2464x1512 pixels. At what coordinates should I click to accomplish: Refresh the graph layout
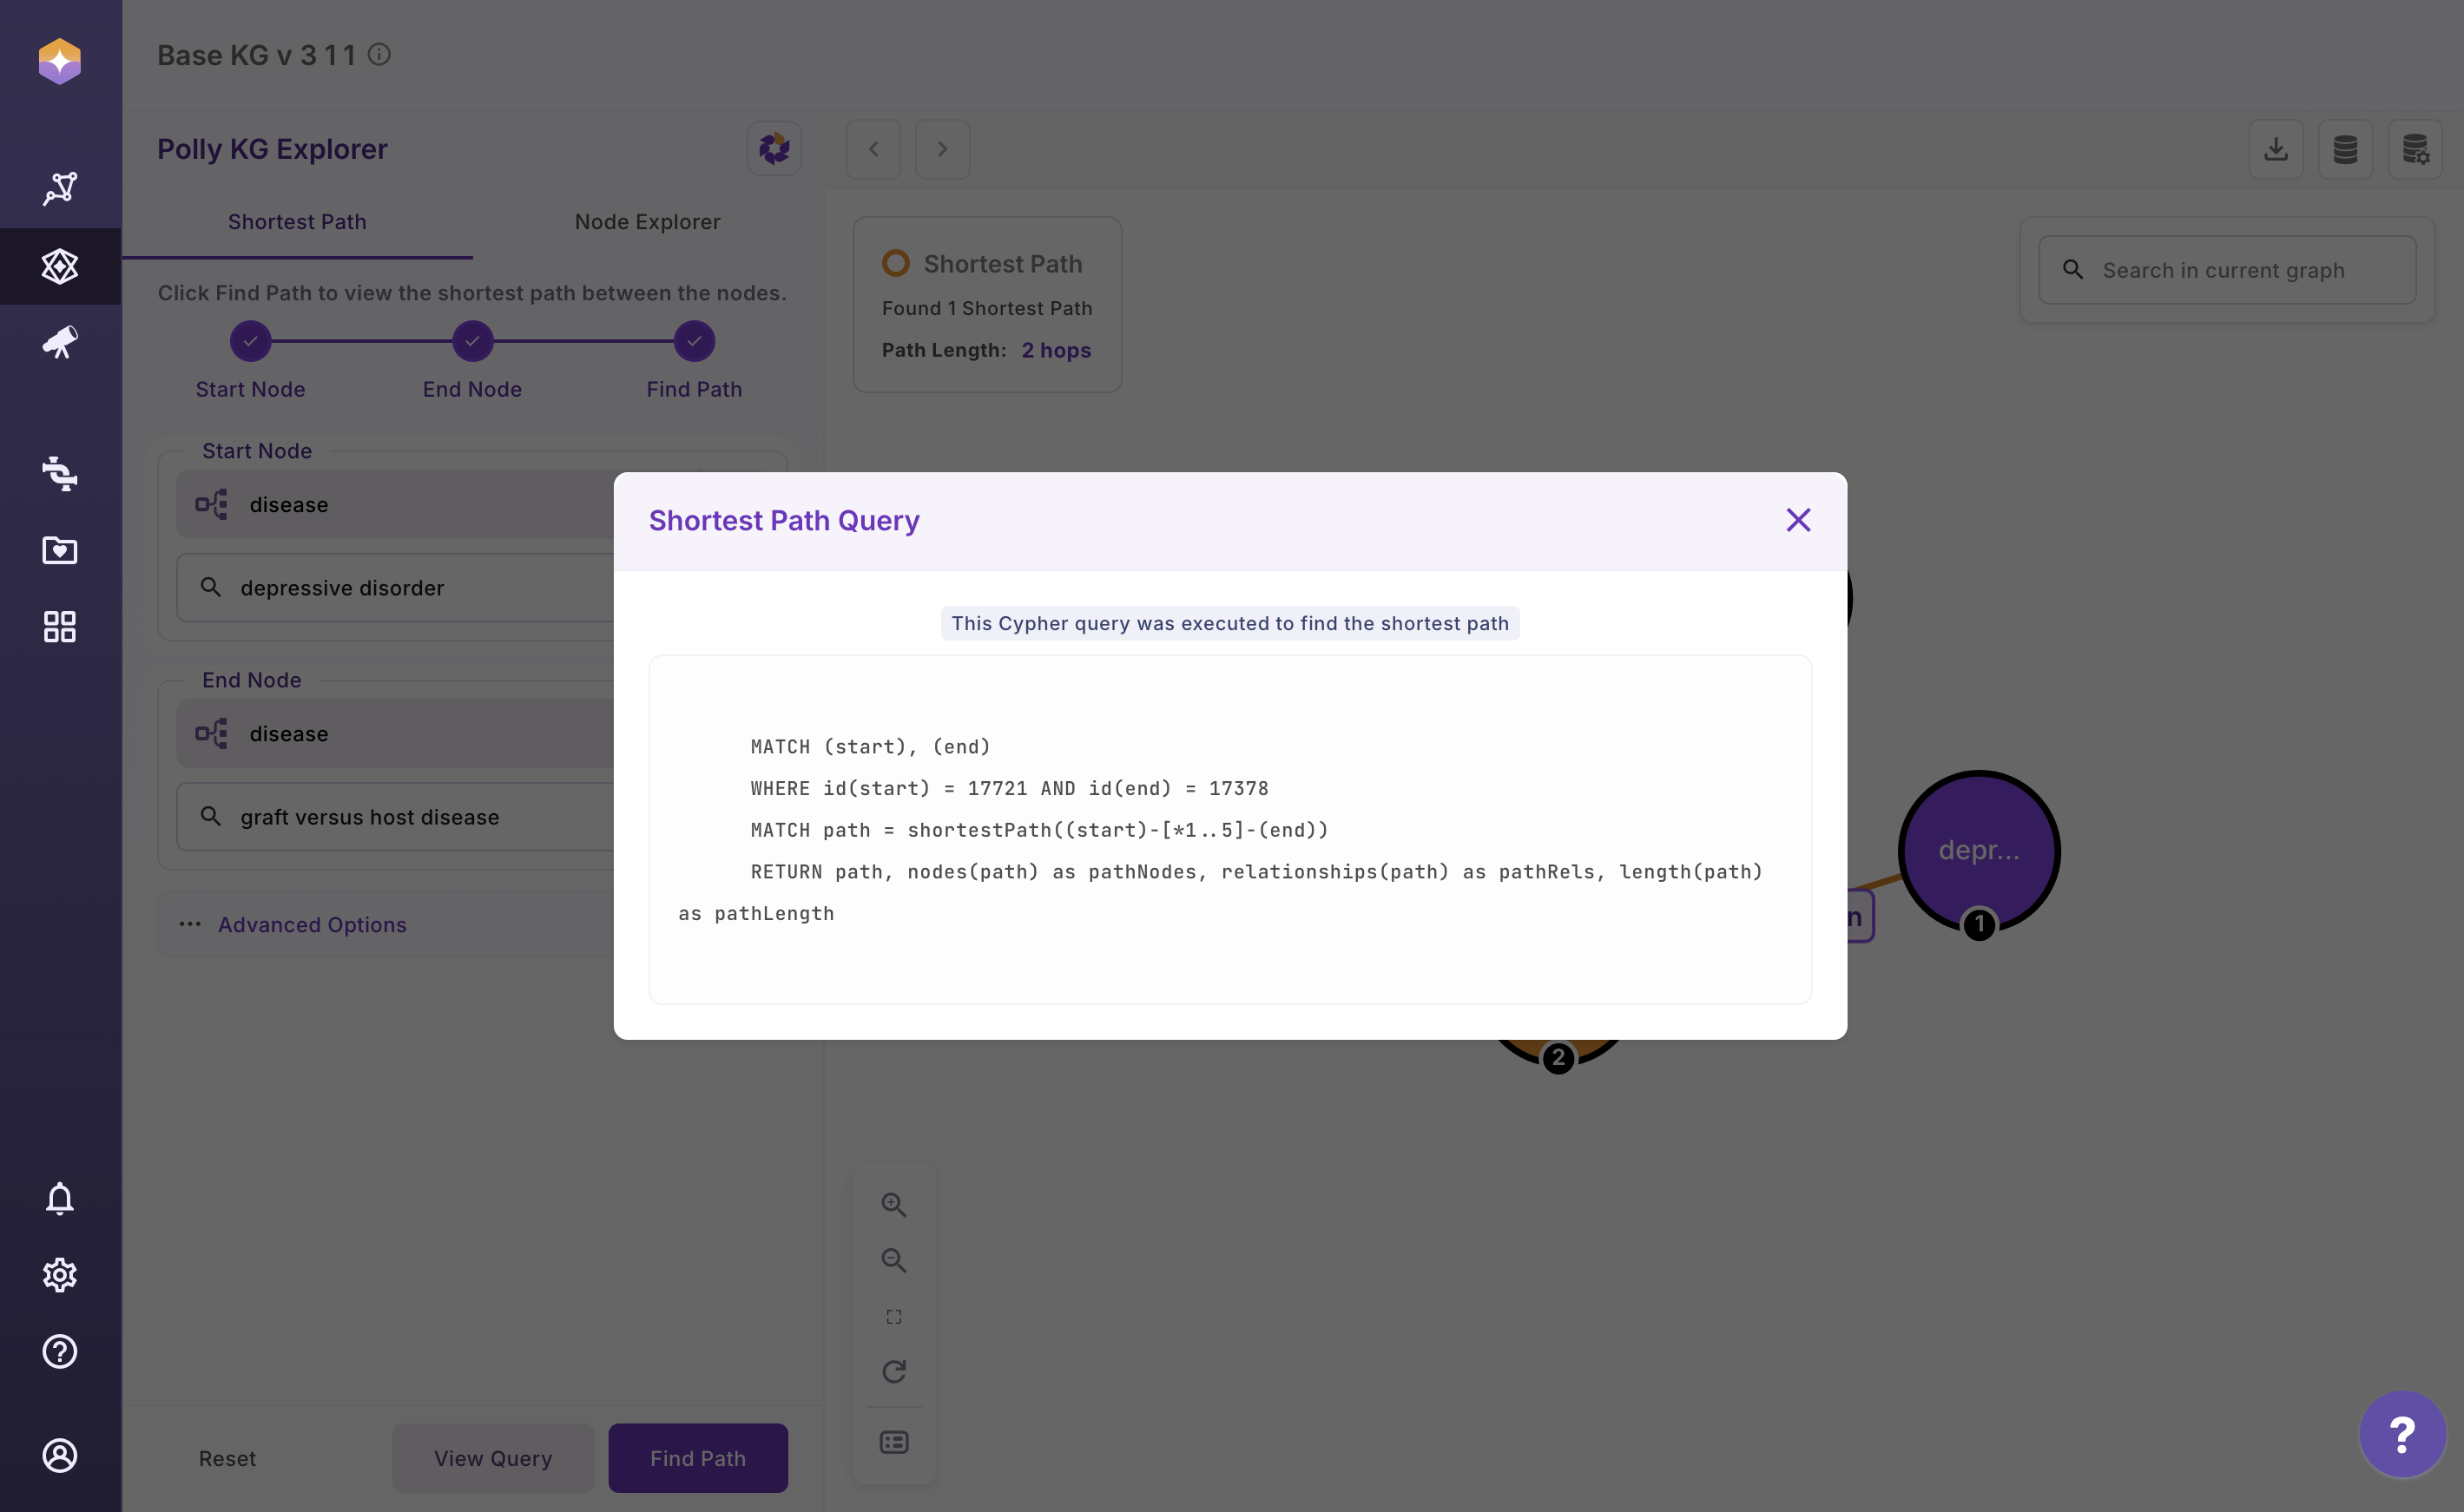[x=893, y=1371]
